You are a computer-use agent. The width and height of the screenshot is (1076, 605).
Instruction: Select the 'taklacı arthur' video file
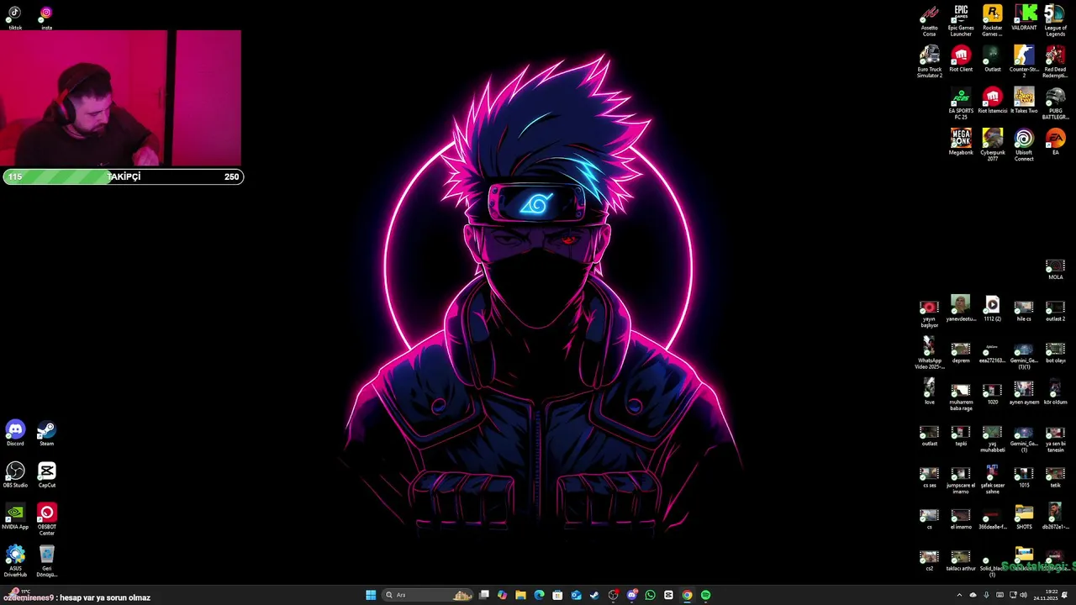(x=961, y=560)
